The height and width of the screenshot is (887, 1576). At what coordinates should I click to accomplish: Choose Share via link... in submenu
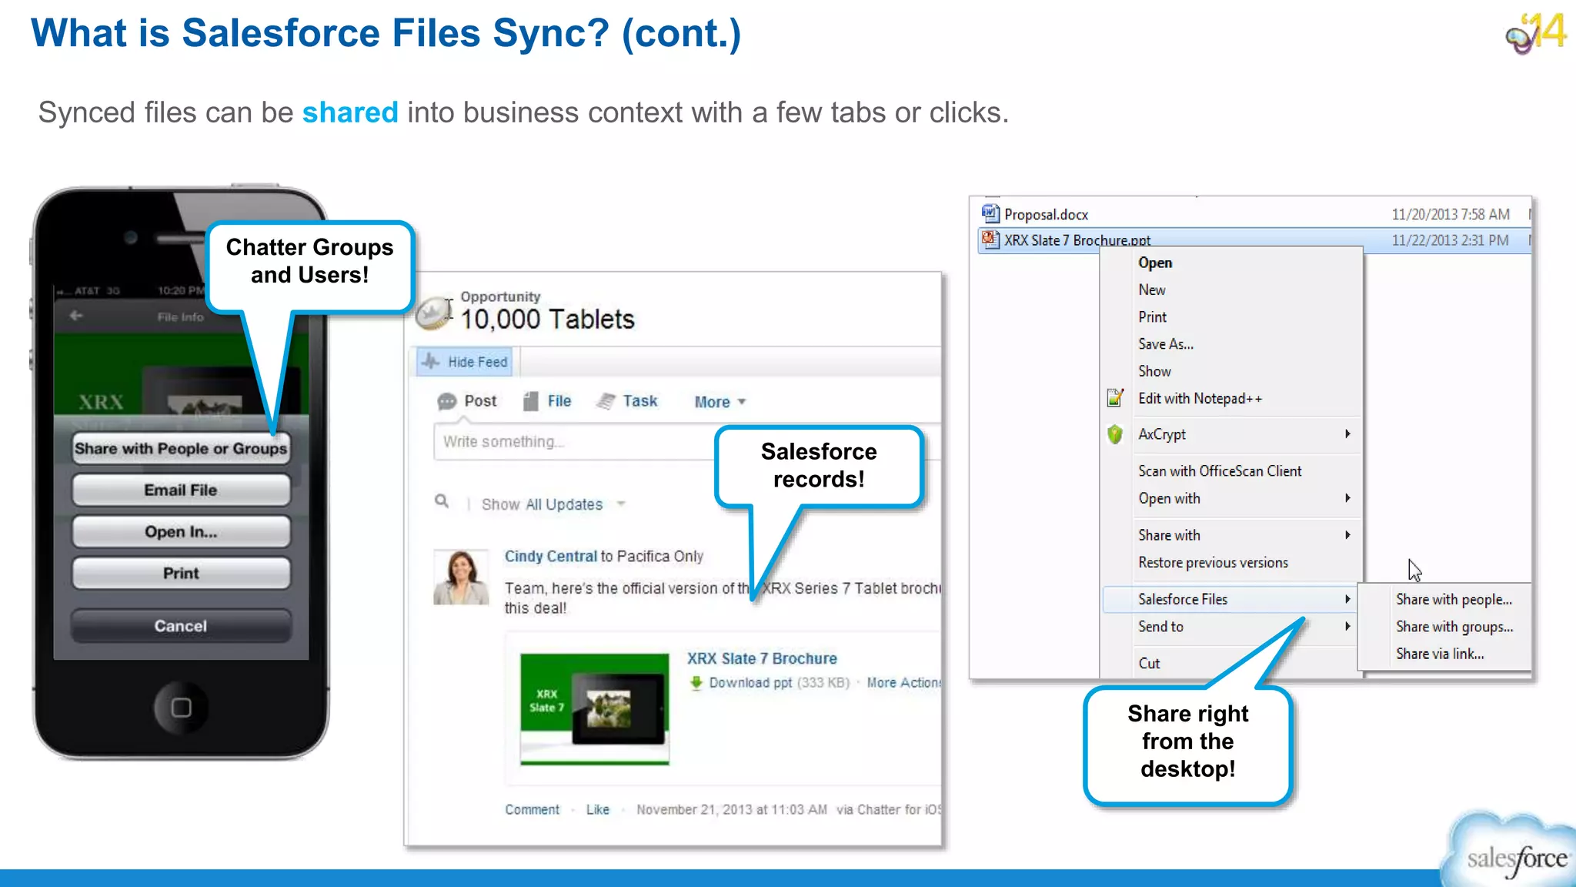coord(1440,654)
